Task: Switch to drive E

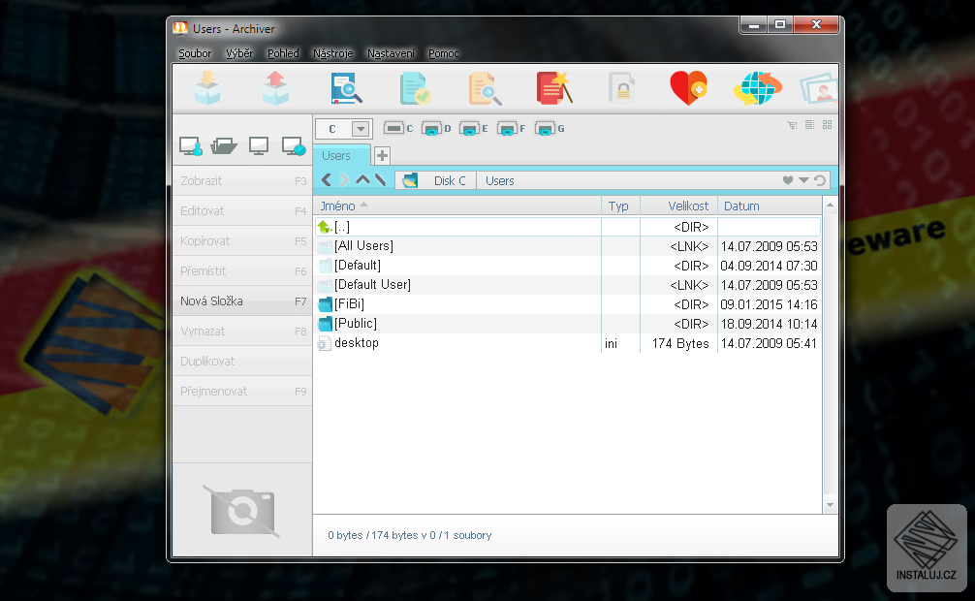Action: coord(474,129)
